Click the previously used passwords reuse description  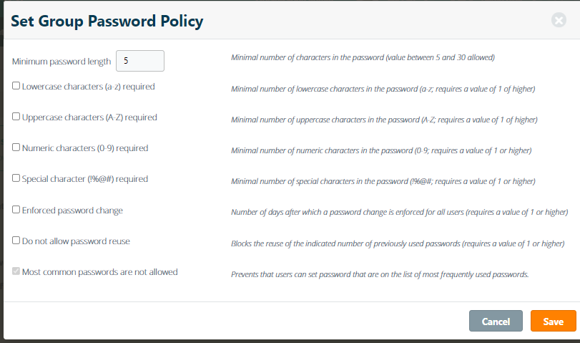[398, 243]
